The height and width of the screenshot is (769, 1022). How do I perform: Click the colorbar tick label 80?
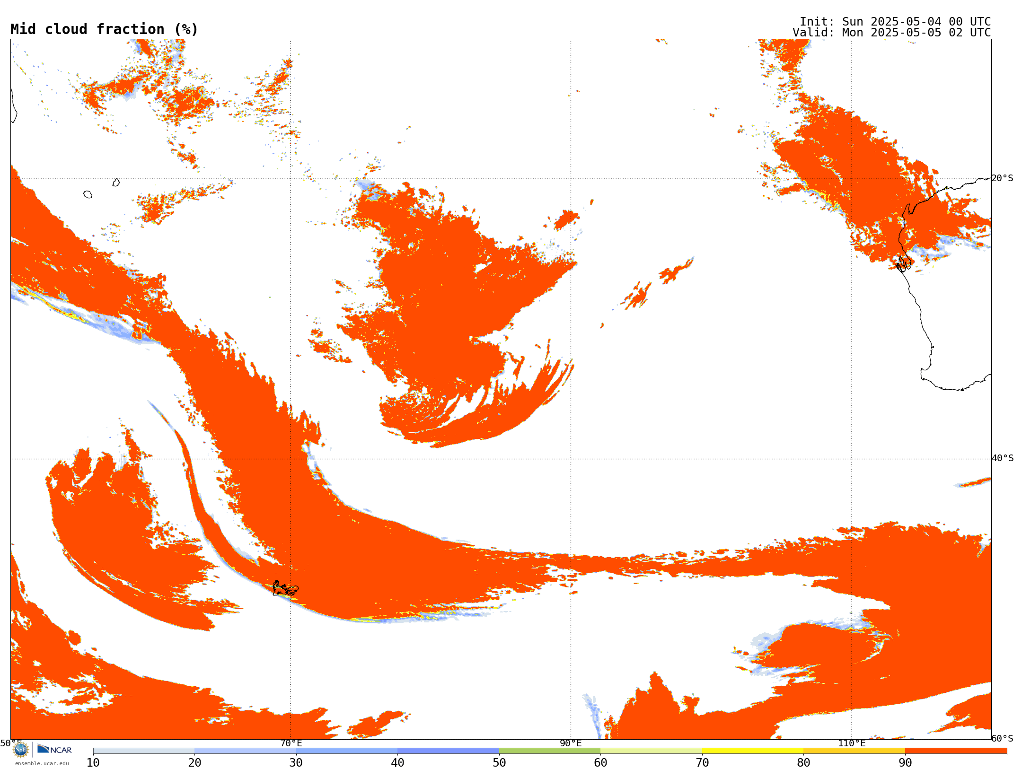(803, 763)
